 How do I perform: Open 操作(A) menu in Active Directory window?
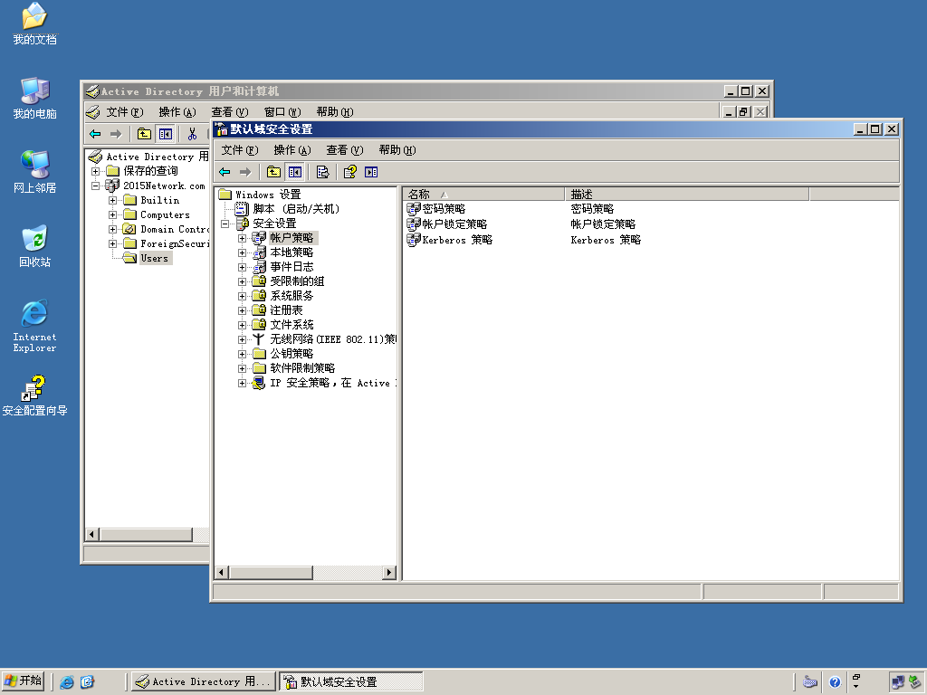pyautogui.click(x=177, y=112)
